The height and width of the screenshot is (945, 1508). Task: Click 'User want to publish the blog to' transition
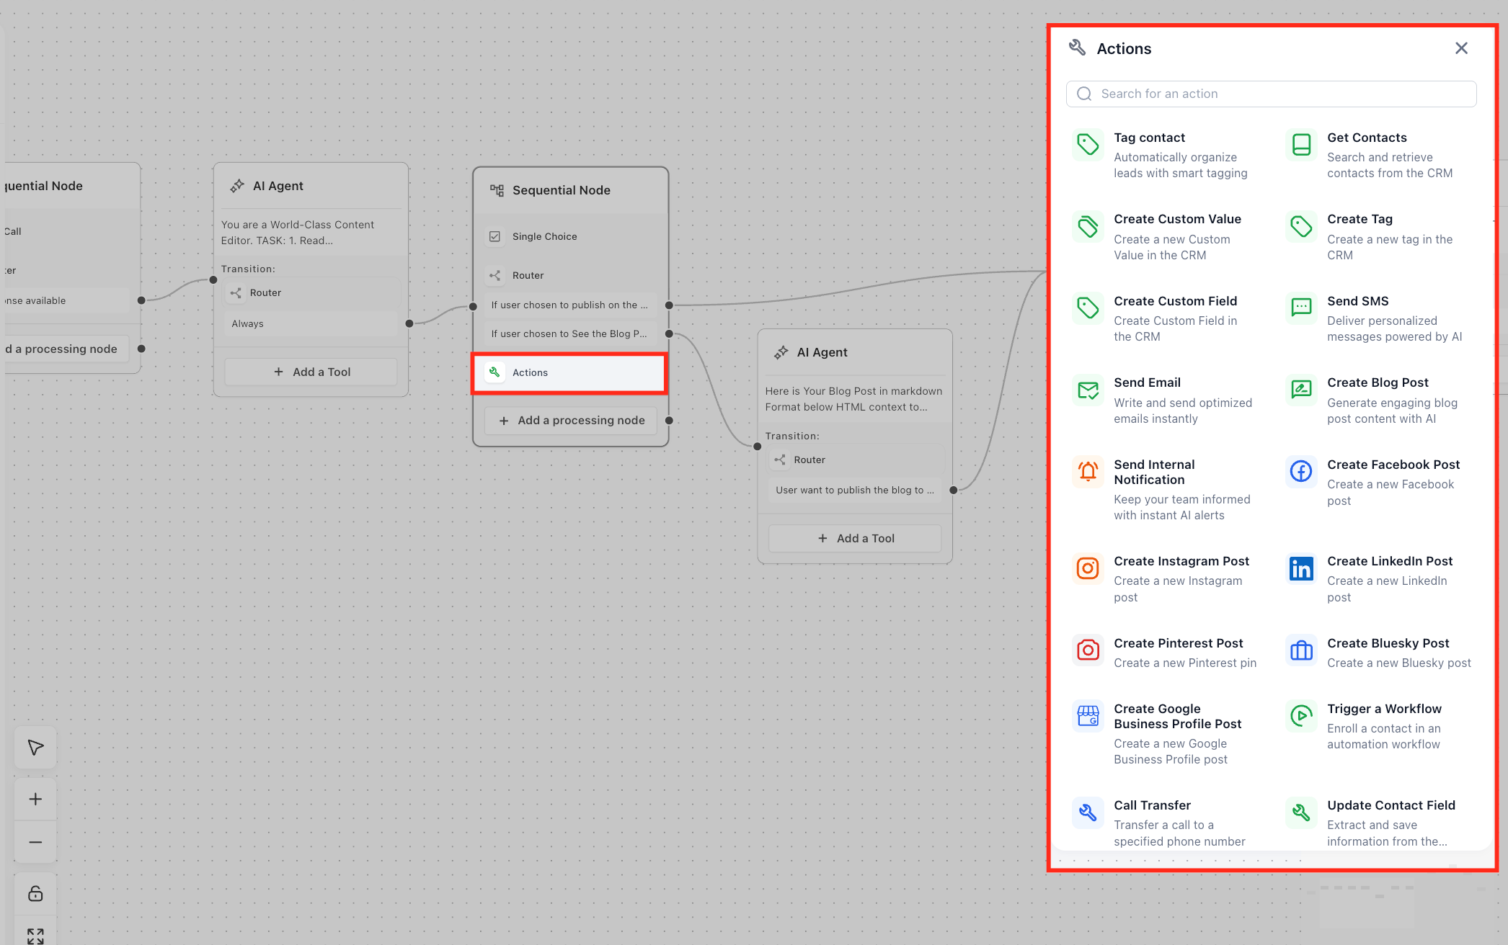[855, 491]
